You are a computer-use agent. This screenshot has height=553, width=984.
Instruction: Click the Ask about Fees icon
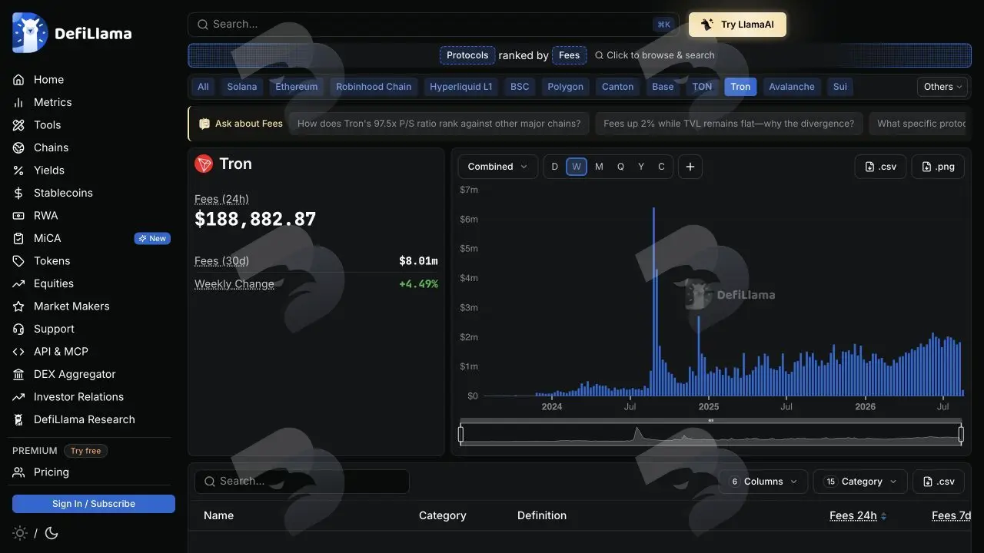point(204,124)
